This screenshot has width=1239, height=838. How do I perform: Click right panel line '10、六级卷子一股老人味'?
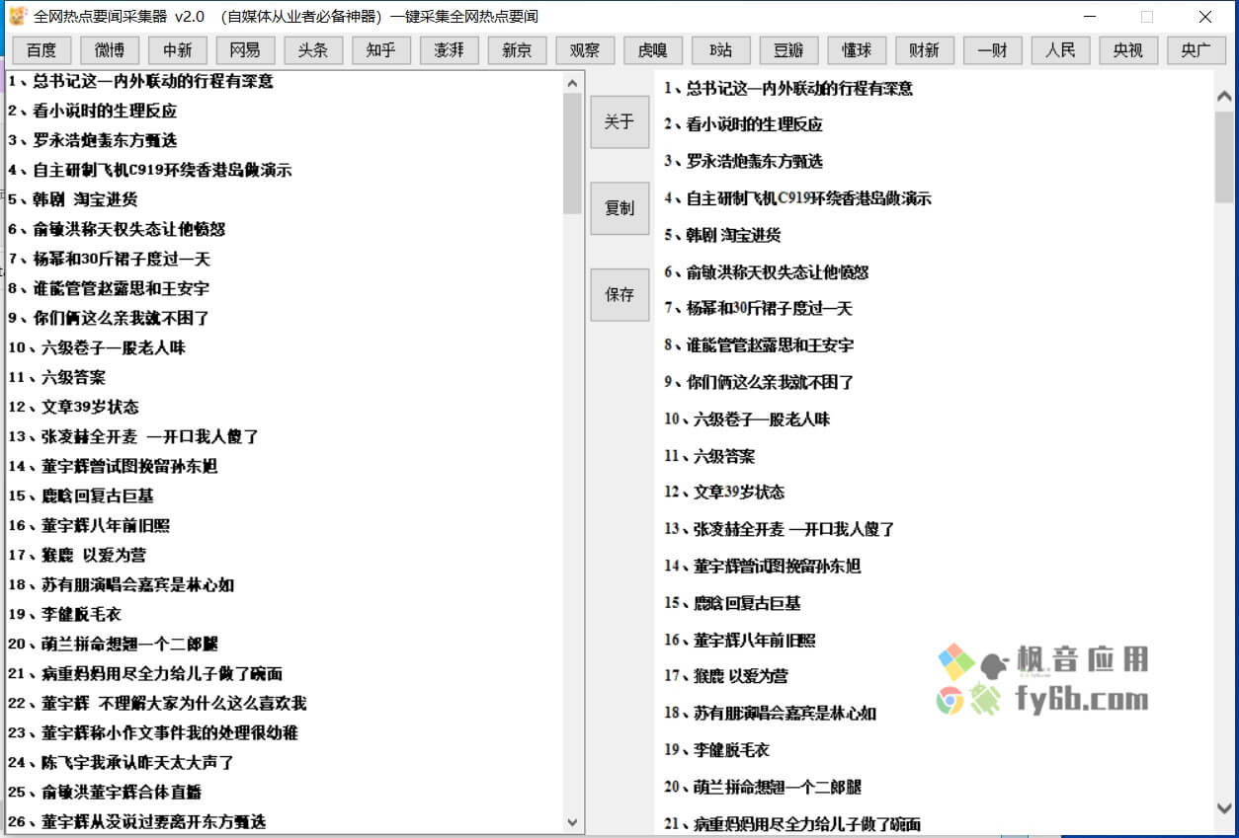pos(747,419)
